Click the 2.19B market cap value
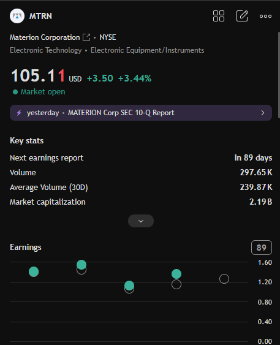280x345 pixels. tap(260, 202)
